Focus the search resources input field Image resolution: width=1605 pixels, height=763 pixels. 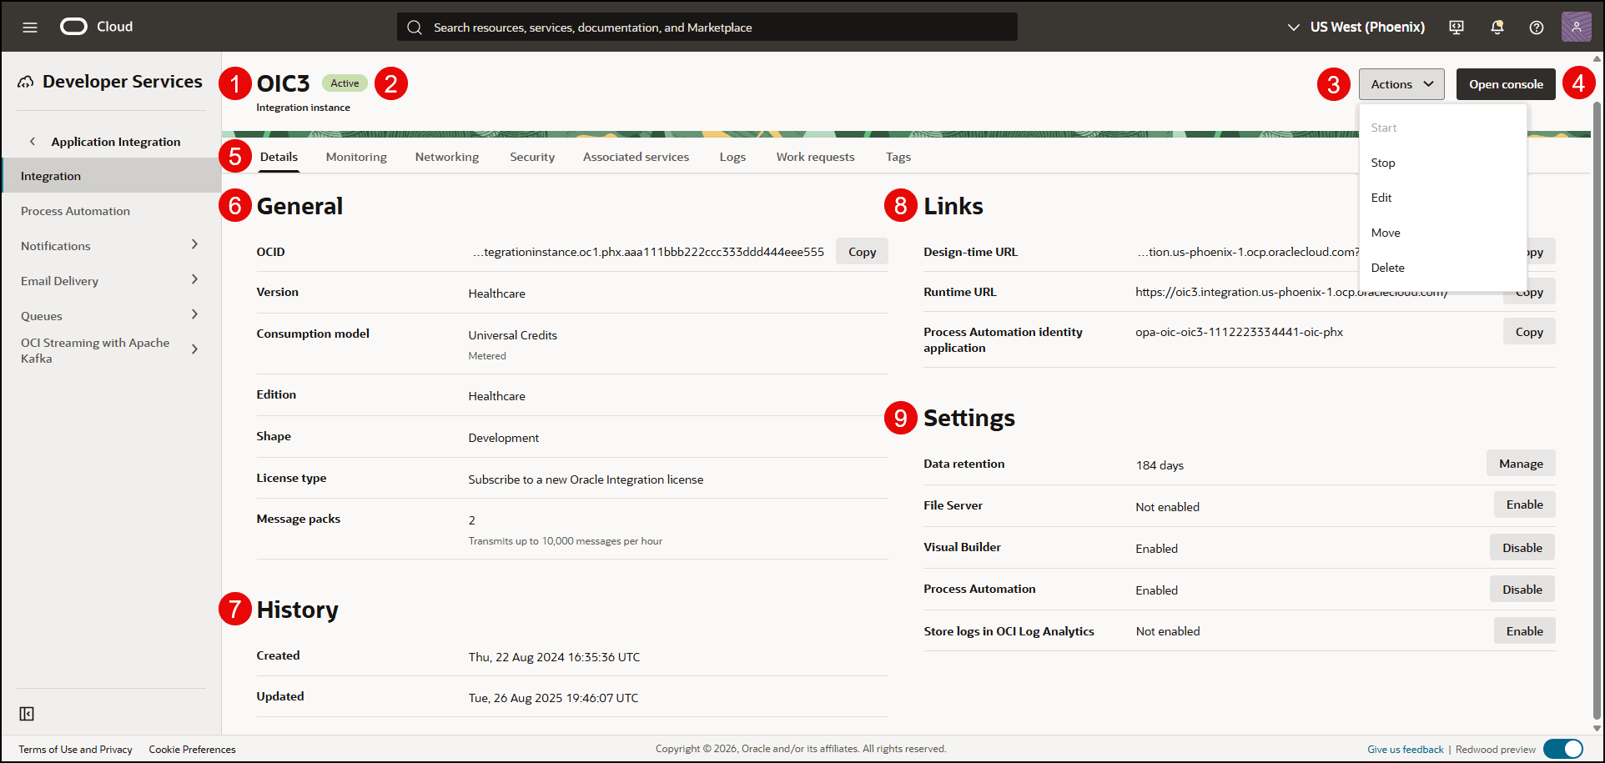coord(707,28)
